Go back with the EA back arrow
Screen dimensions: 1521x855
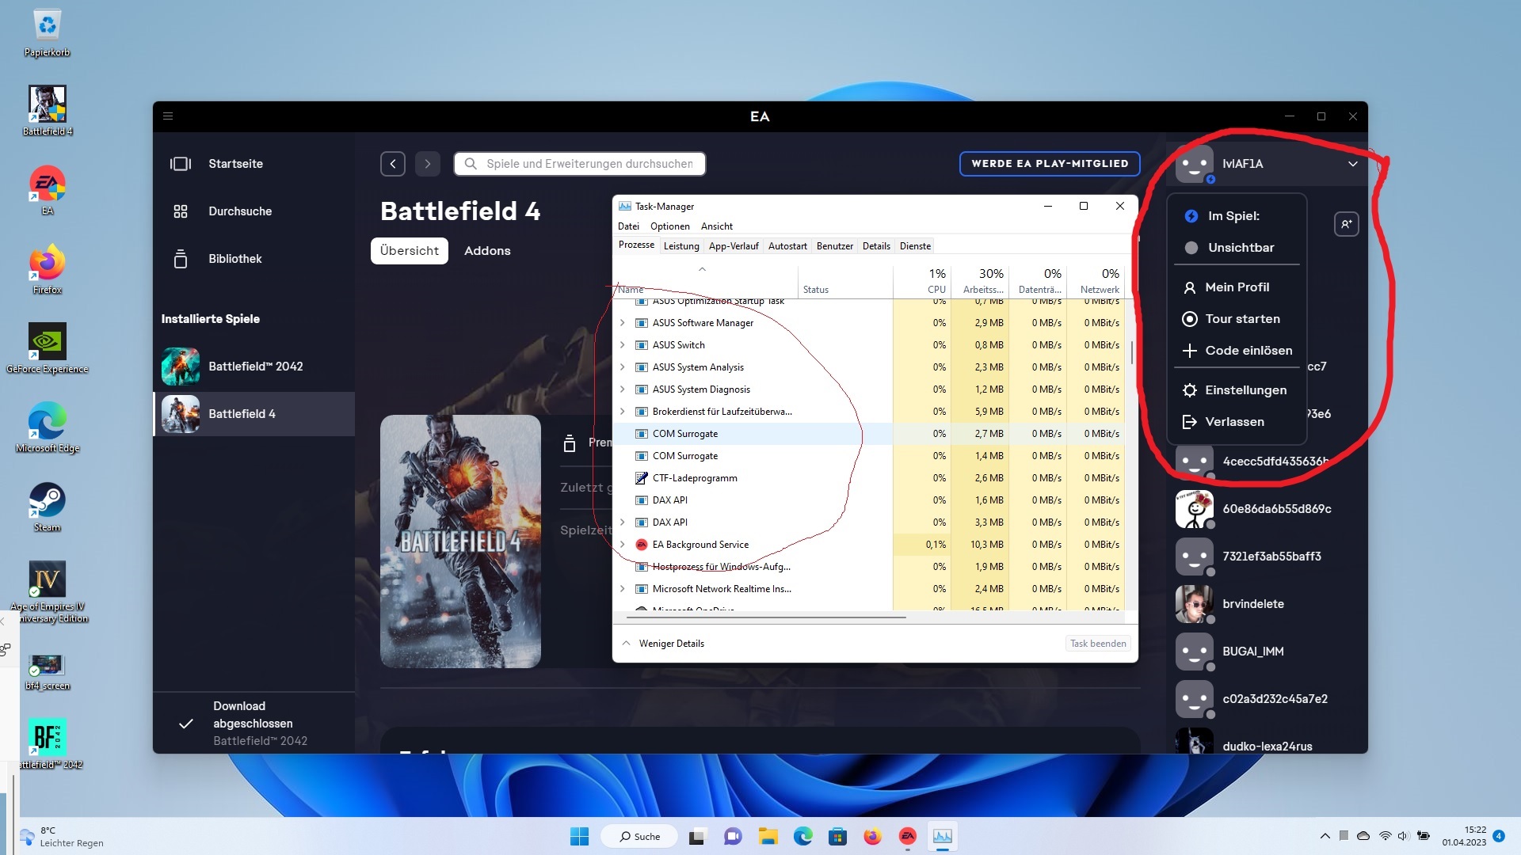click(393, 164)
